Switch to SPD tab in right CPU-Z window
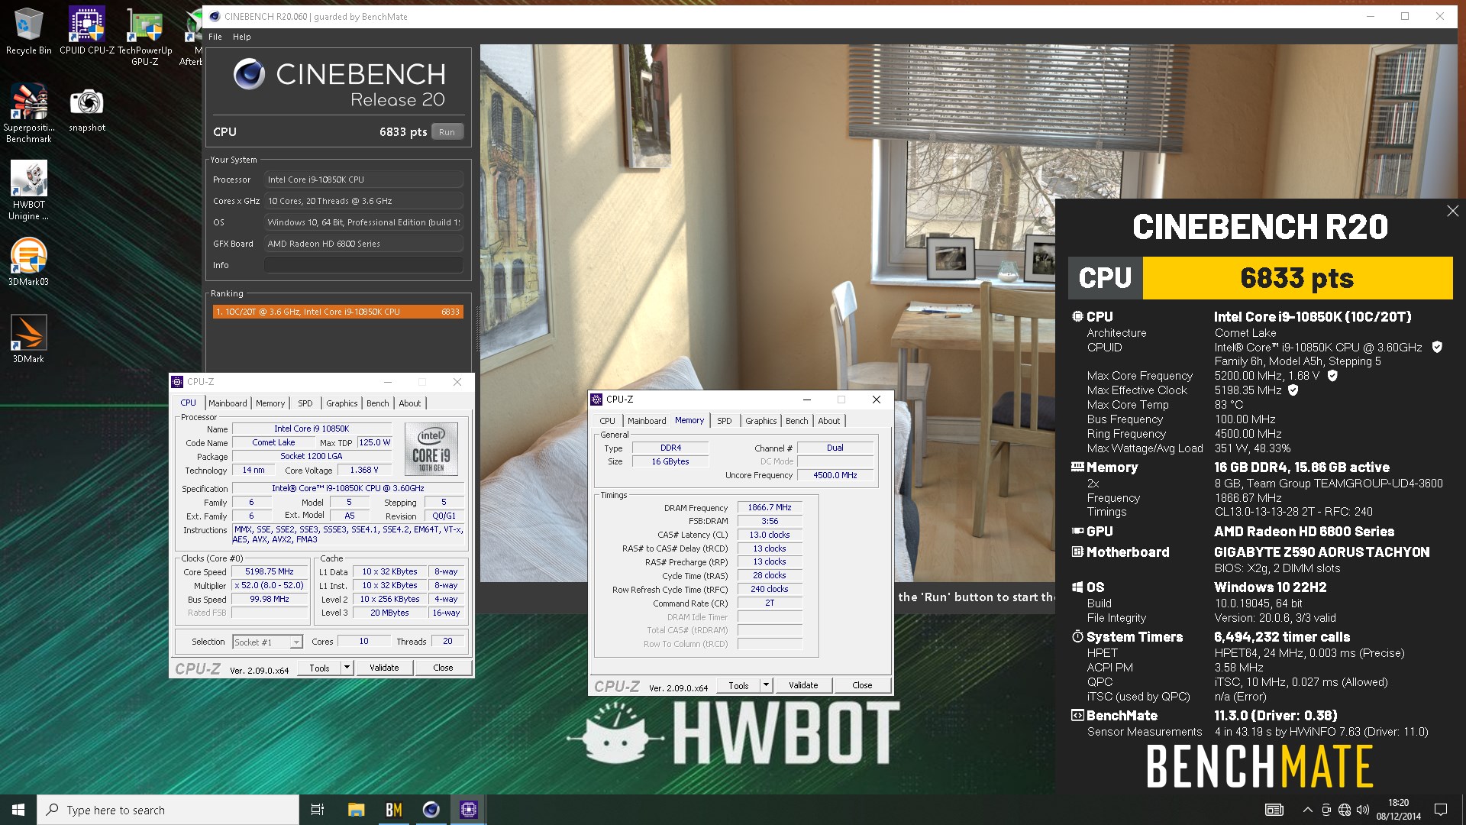Image resolution: width=1466 pixels, height=825 pixels. (x=724, y=421)
